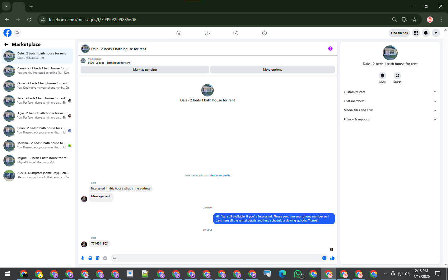Open Miguel 2 beds conversation

37,160
